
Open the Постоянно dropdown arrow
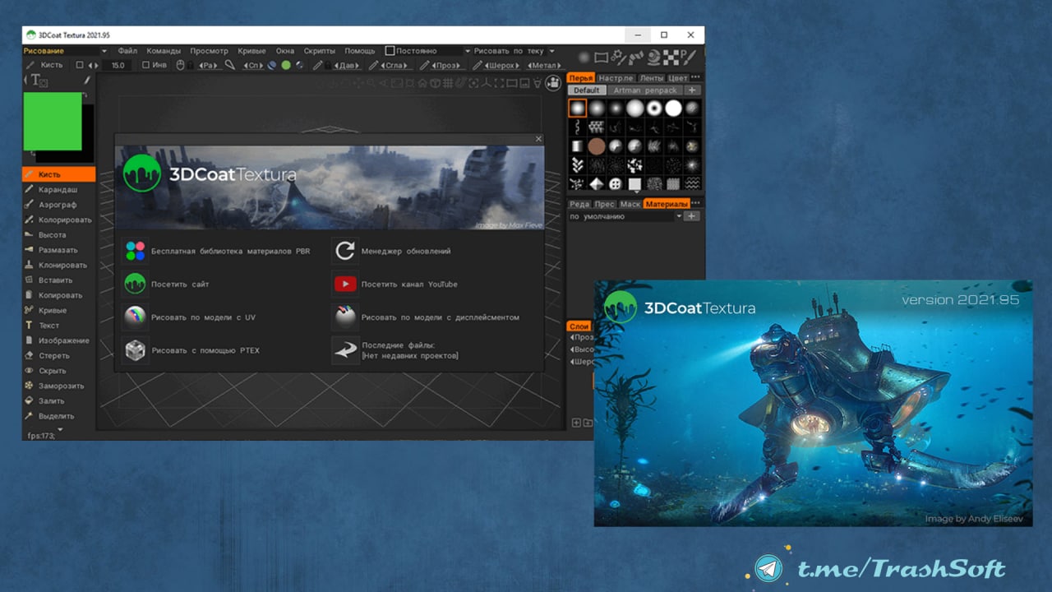468,51
